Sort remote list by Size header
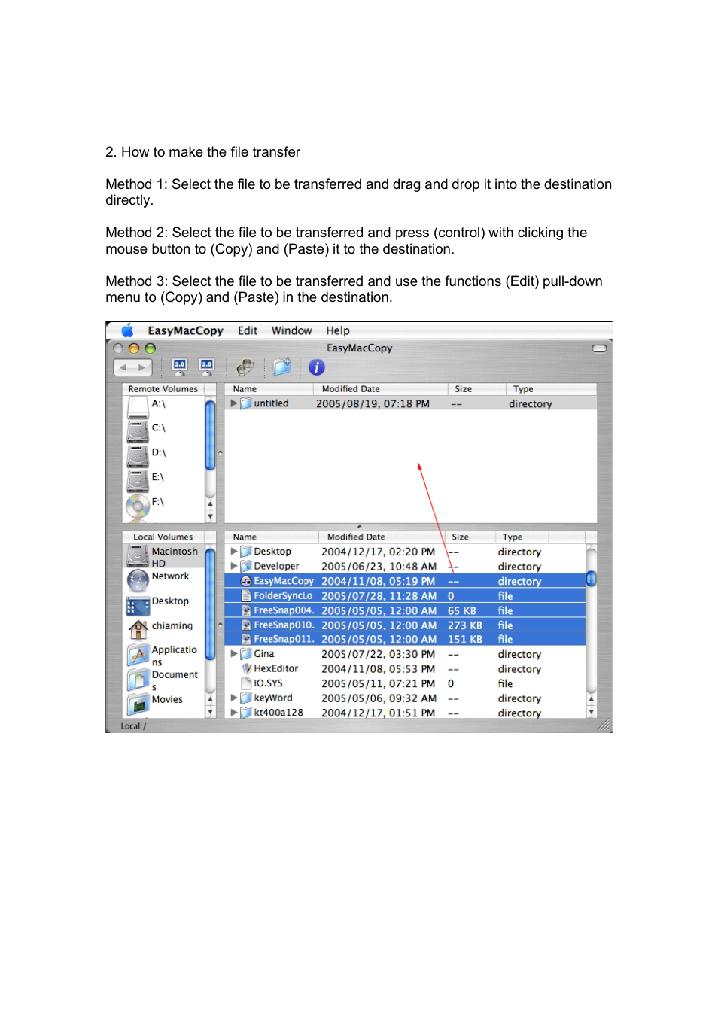The height and width of the screenshot is (1016, 718). (x=477, y=389)
